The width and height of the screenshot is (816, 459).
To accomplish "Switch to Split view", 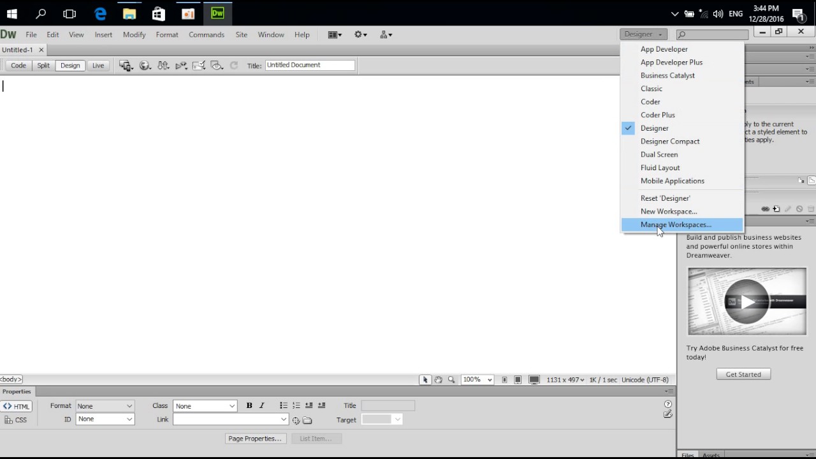I will (43, 66).
